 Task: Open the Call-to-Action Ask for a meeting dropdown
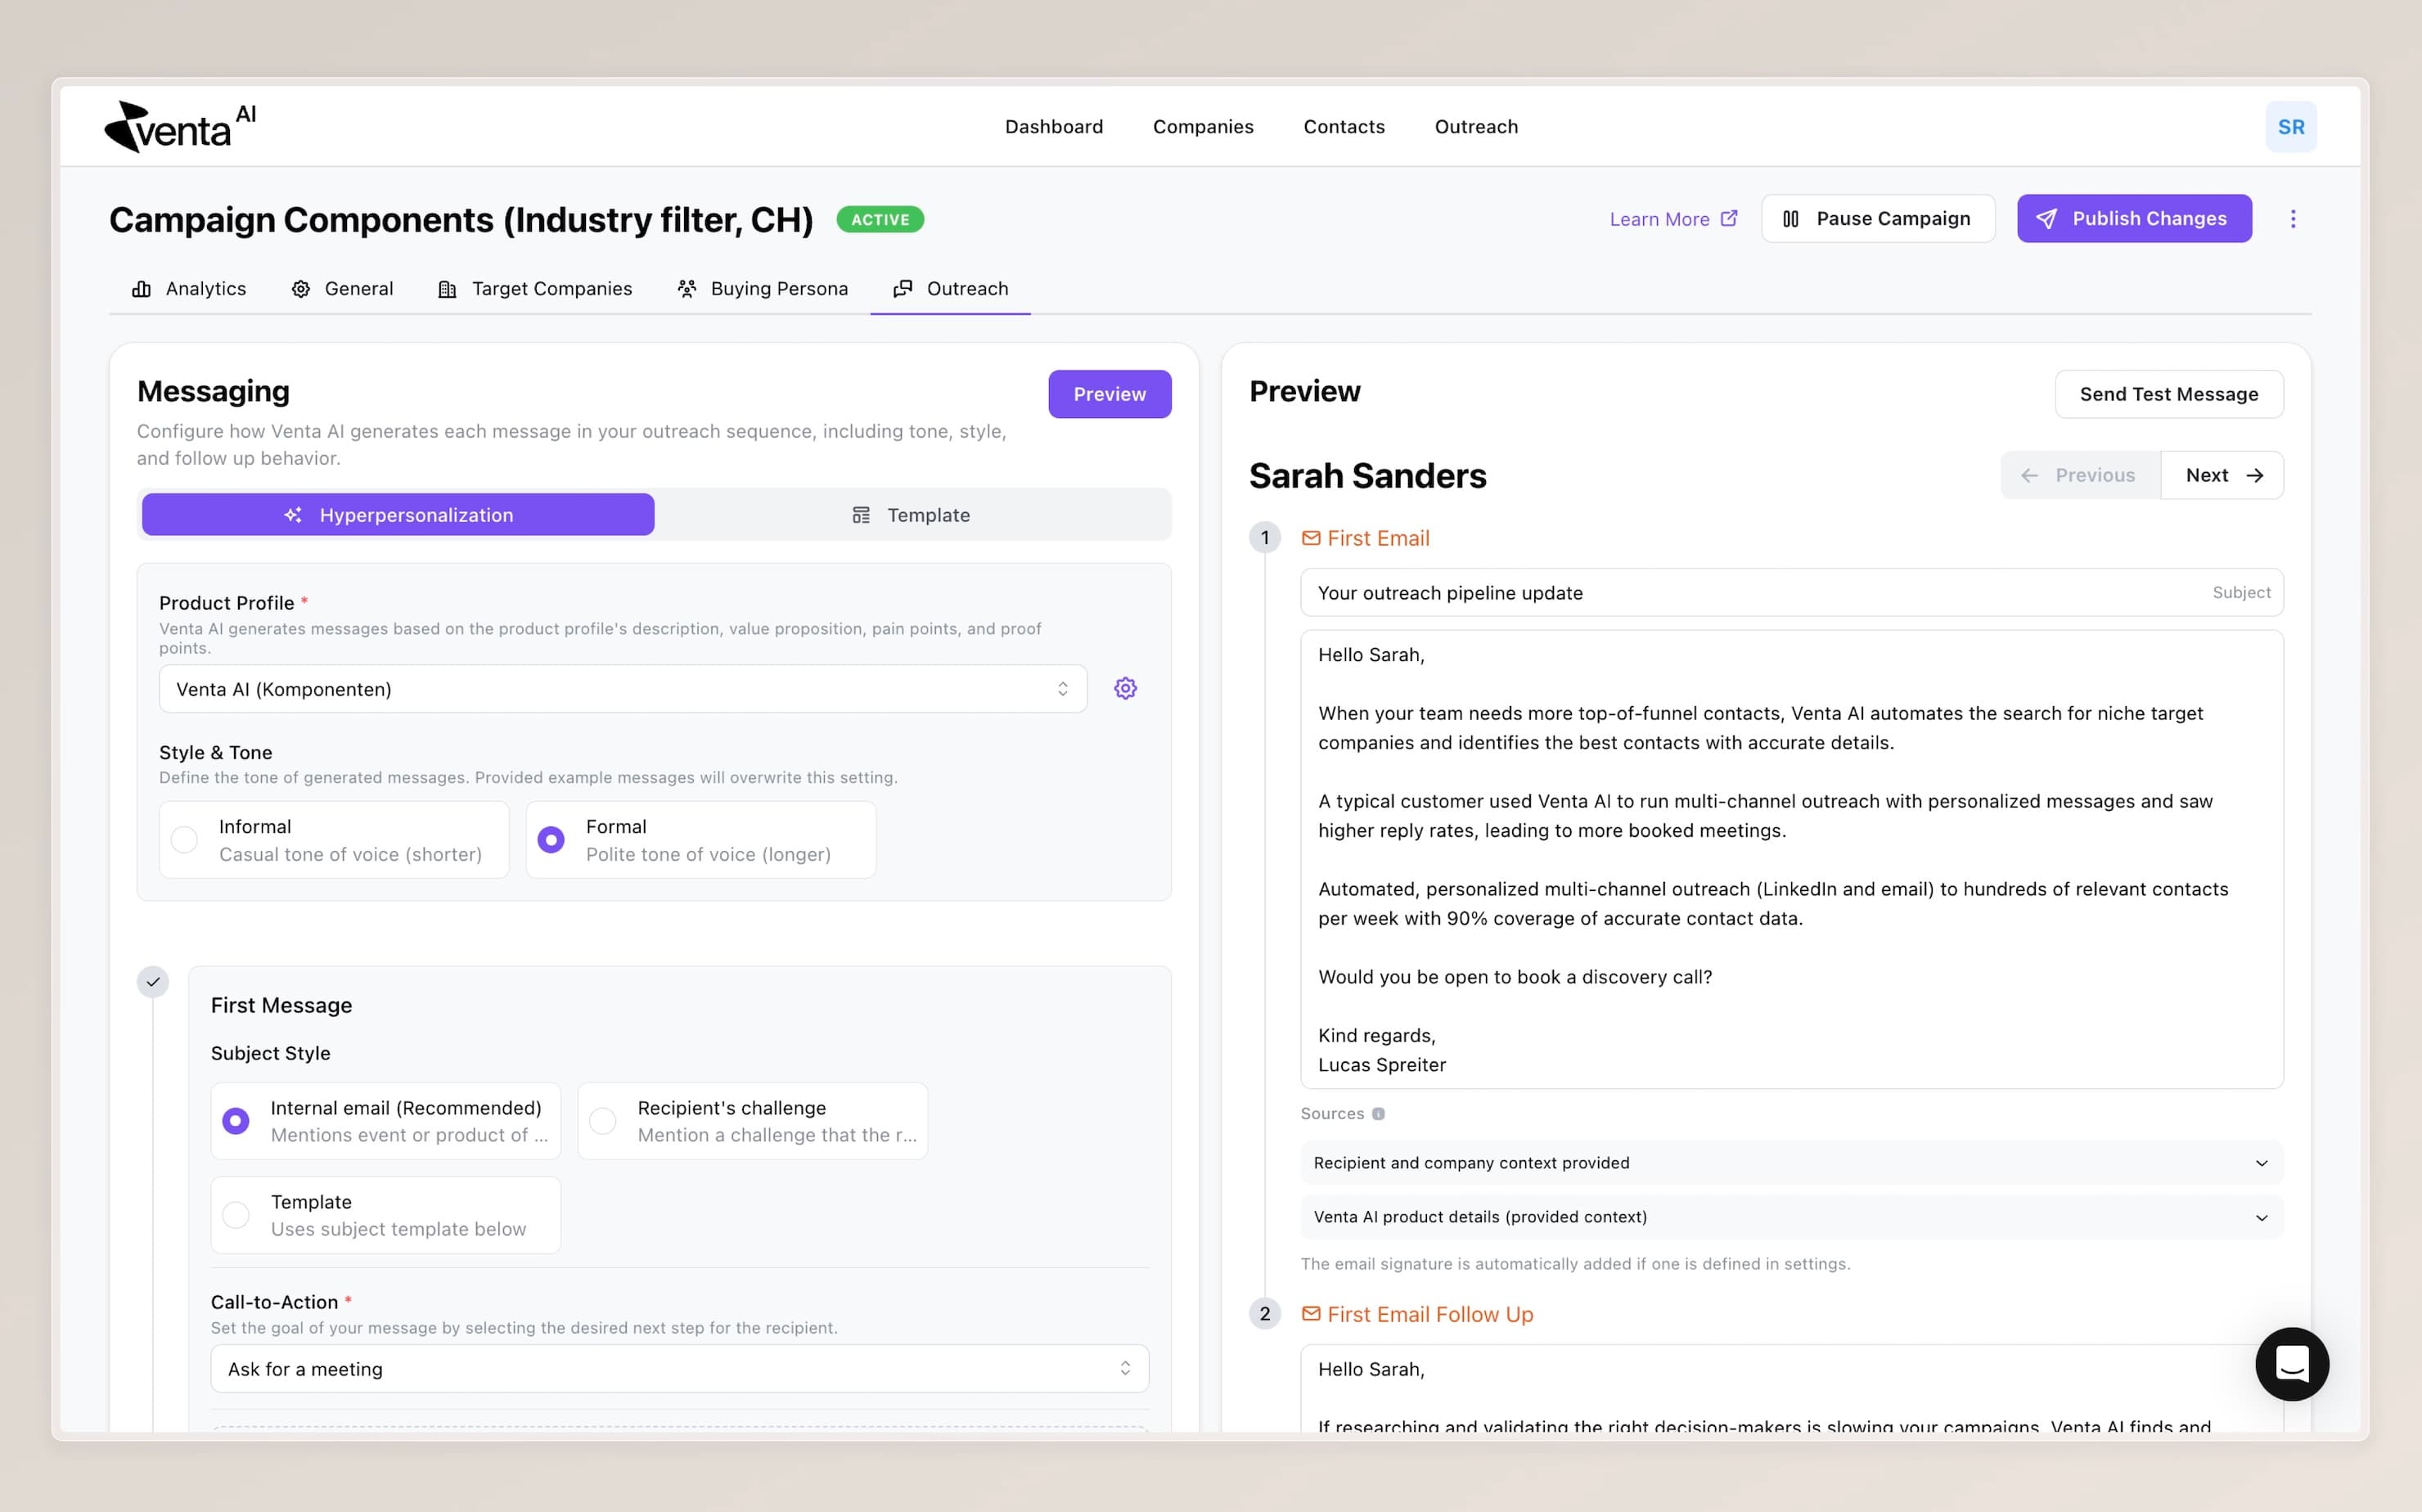[679, 1369]
